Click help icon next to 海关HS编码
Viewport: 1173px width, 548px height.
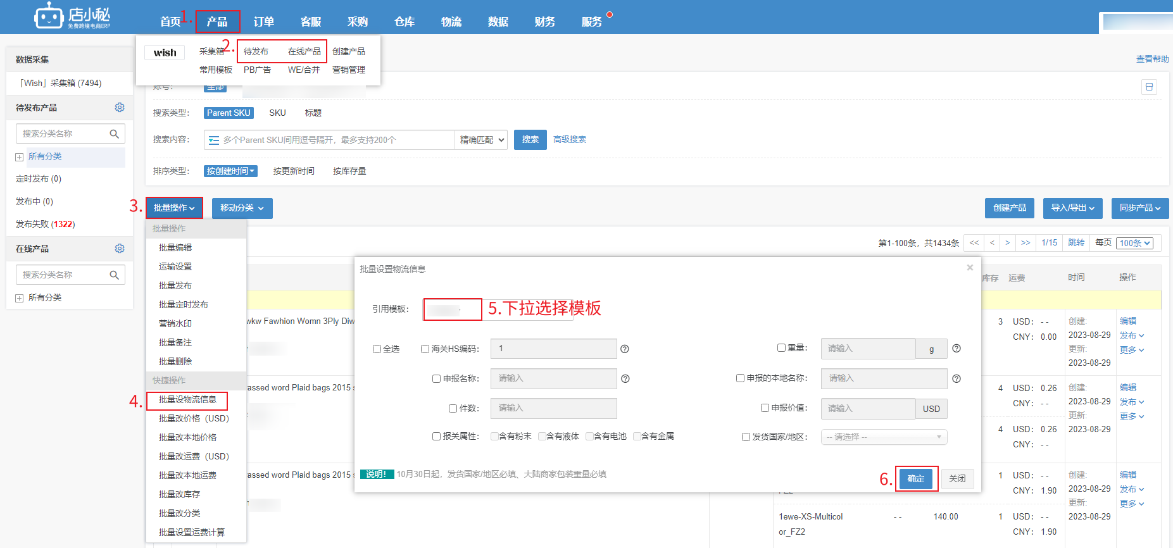click(625, 349)
